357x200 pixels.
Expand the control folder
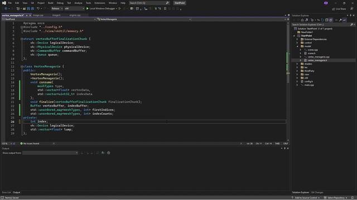(297, 43)
